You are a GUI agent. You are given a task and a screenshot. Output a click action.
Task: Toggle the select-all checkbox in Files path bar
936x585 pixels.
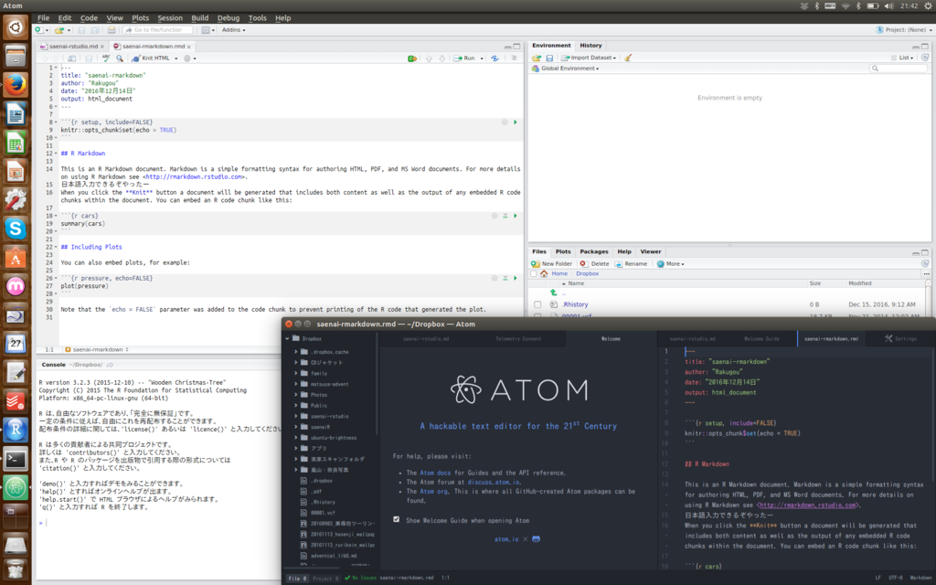(534, 274)
